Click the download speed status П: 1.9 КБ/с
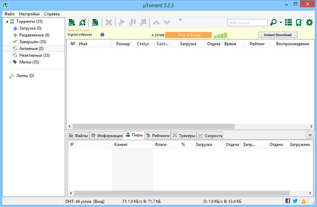The height and width of the screenshot is (207, 317). (141, 201)
